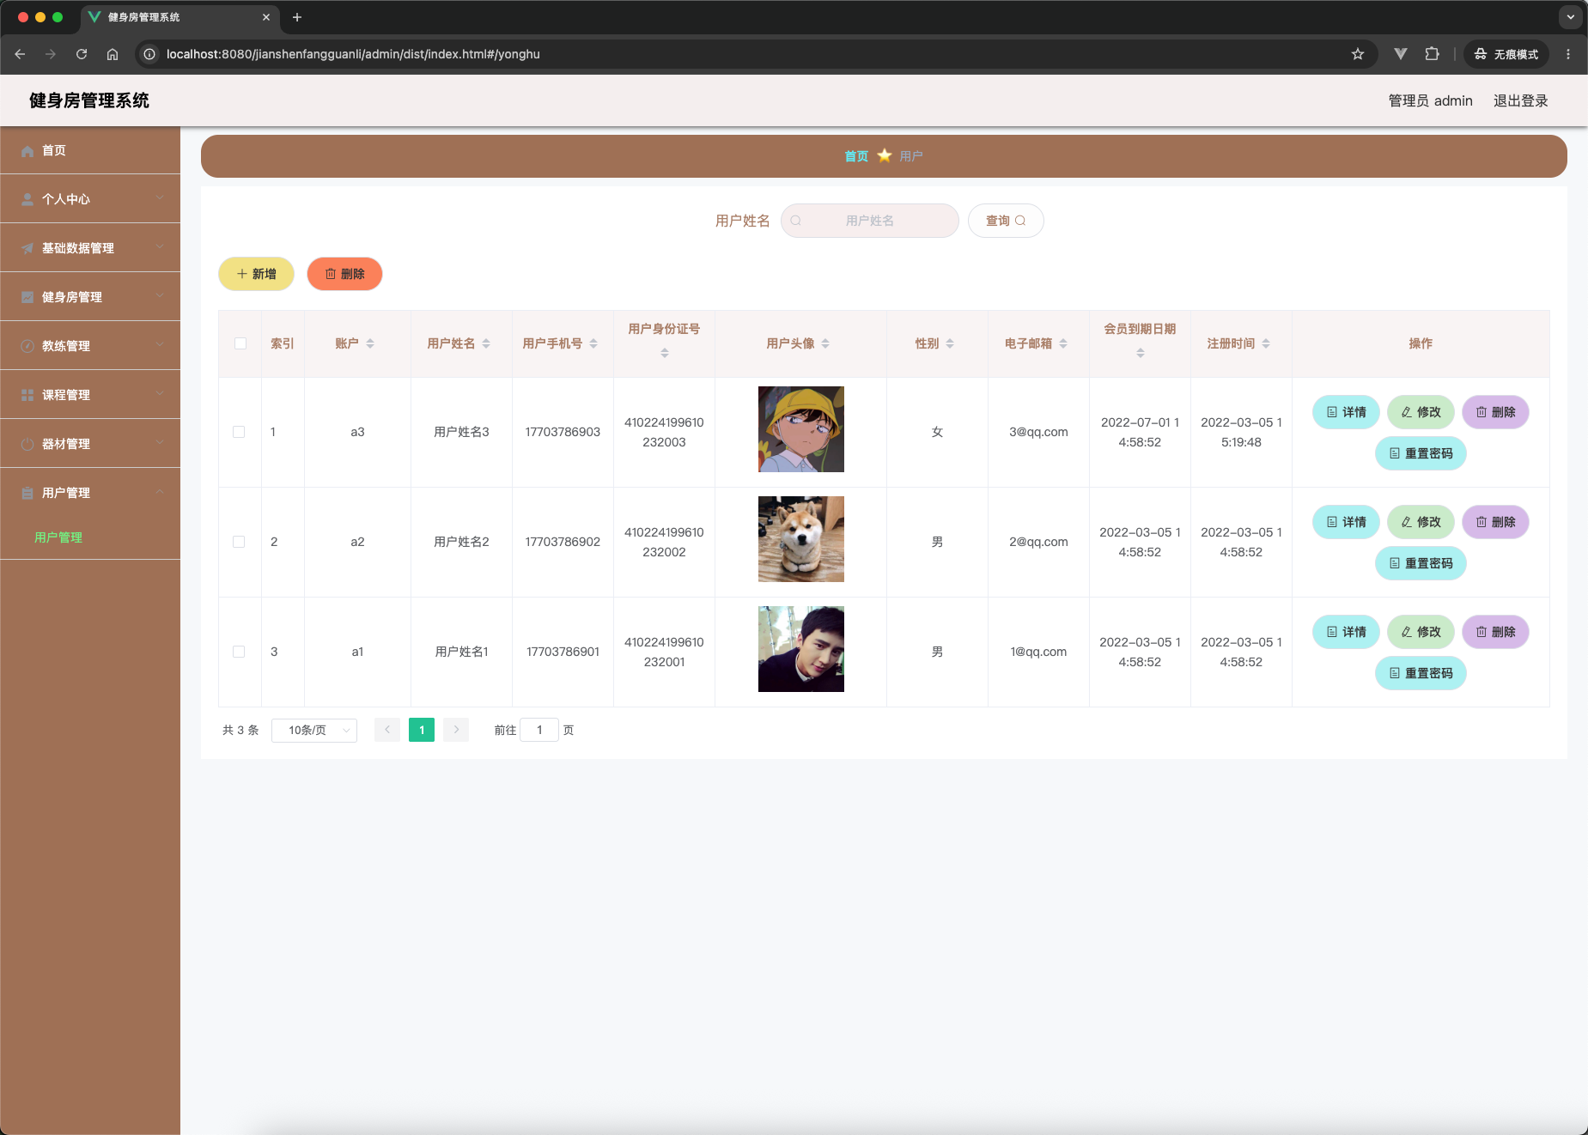Open a new browser tab with plus icon

point(297,17)
